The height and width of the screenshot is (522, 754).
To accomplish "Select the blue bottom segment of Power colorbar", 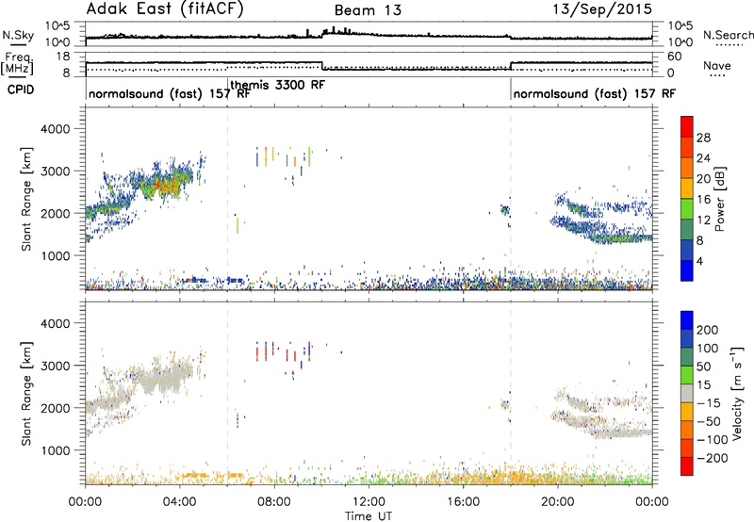I will (687, 270).
